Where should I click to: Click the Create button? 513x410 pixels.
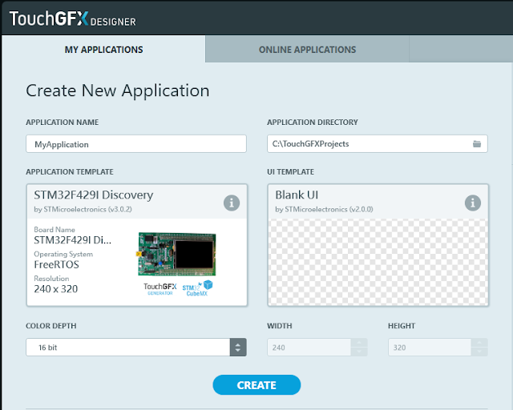point(256,385)
